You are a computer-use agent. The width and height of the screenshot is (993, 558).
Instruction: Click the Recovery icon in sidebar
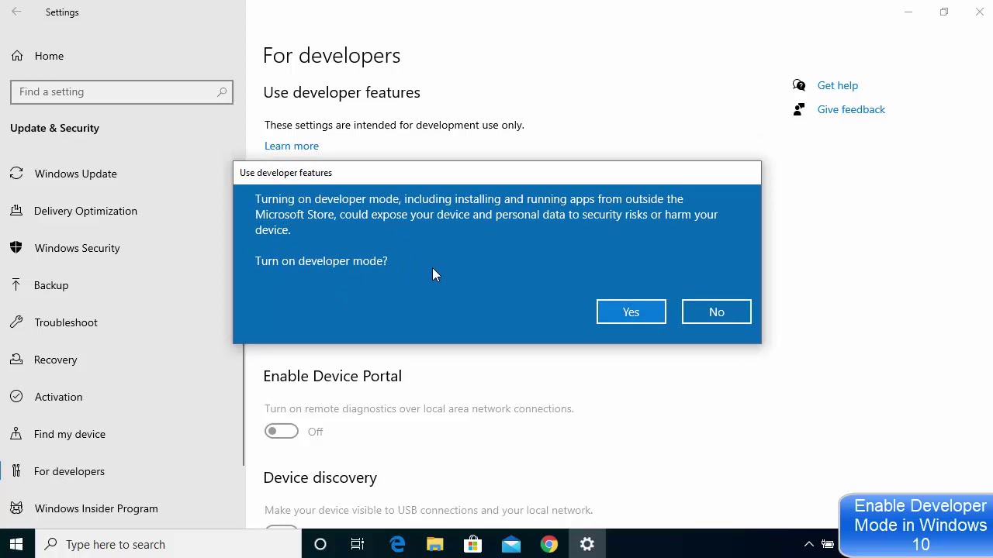point(16,360)
